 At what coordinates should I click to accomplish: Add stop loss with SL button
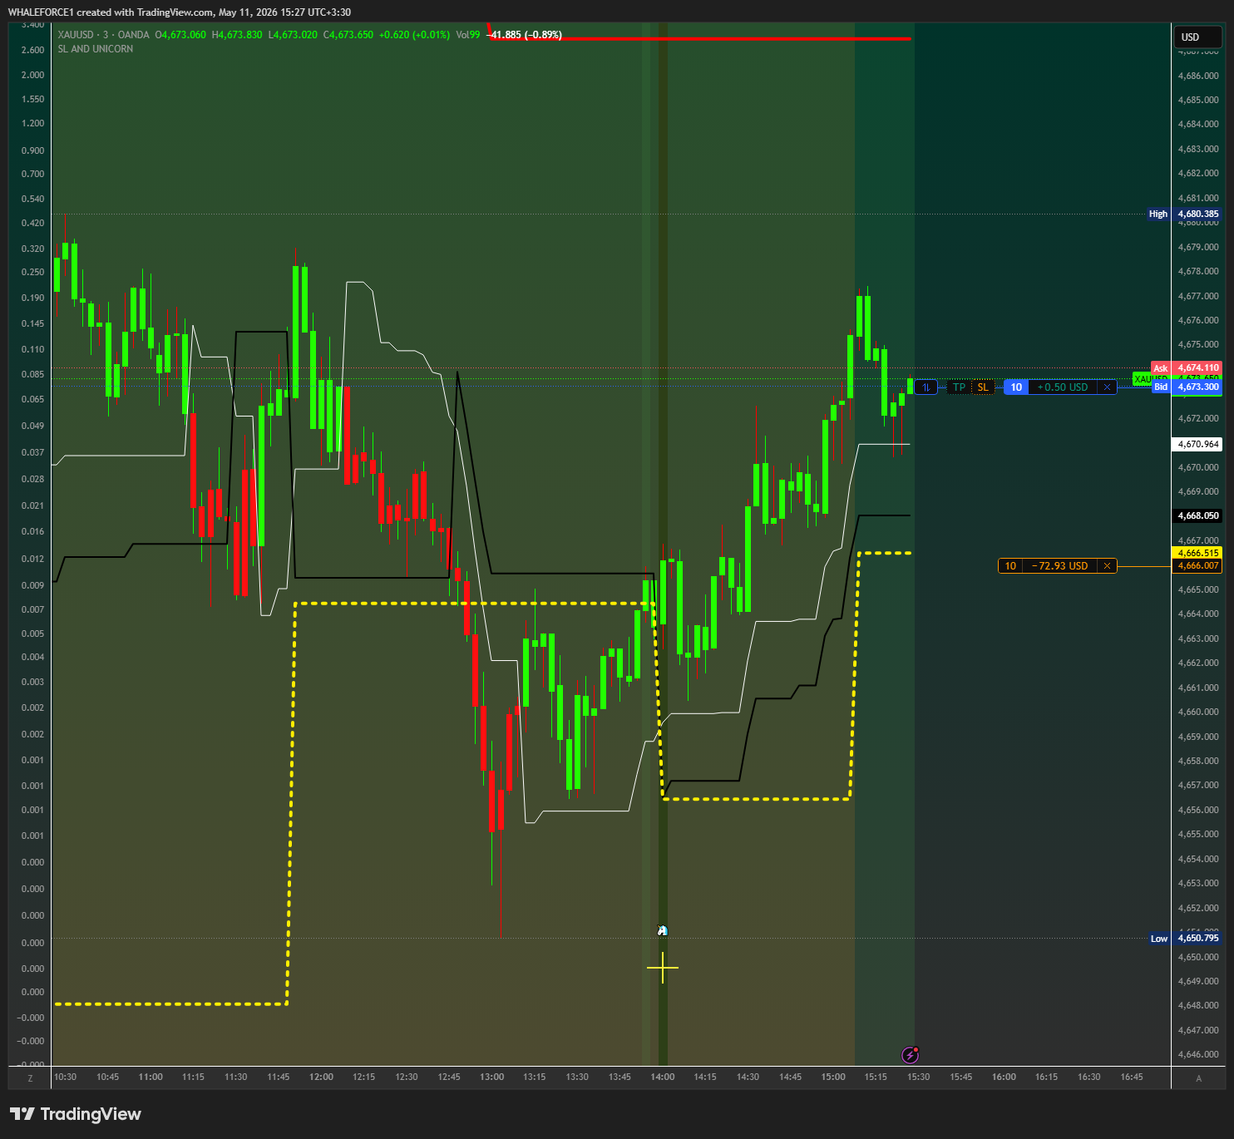(x=983, y=387)
